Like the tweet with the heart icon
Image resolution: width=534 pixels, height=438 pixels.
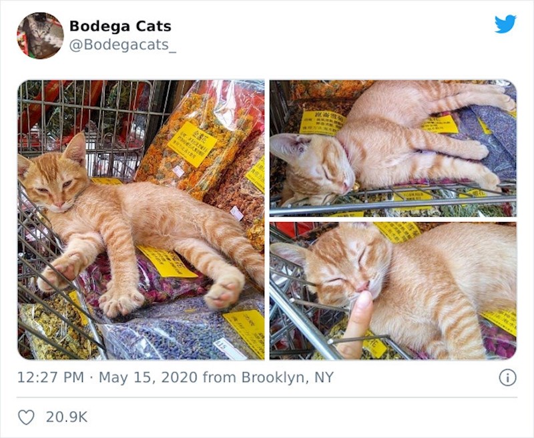[26, 417]
